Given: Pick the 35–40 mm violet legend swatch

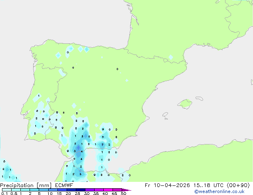Looking at the screenshot, I should point(99,190).
